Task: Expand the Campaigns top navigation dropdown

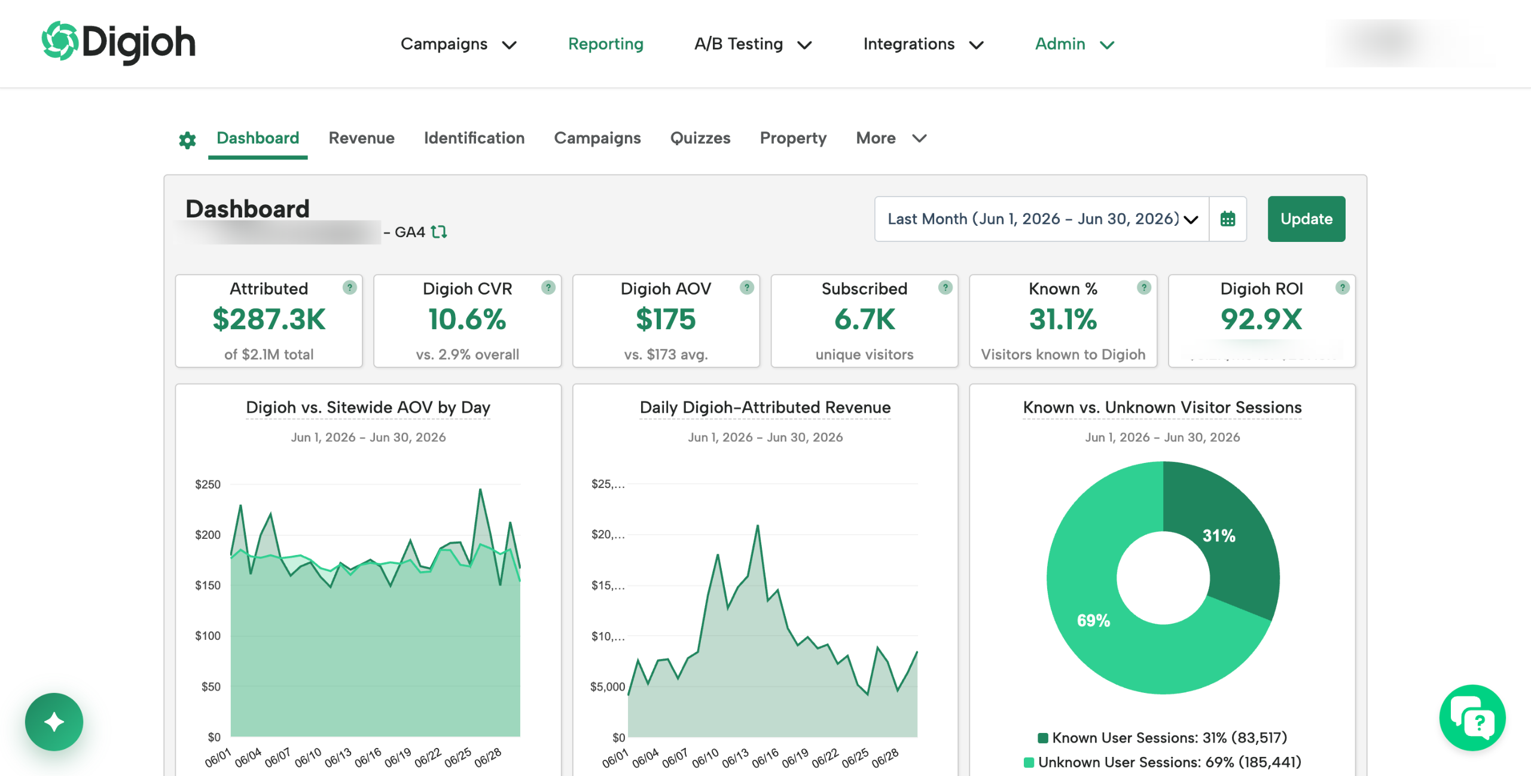Action: (459, 44)
